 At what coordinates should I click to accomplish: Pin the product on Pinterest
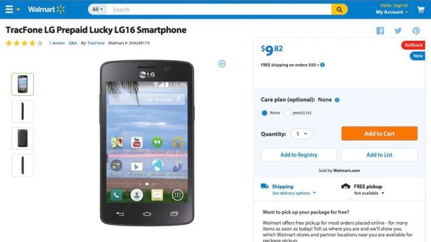pos(416,31)
